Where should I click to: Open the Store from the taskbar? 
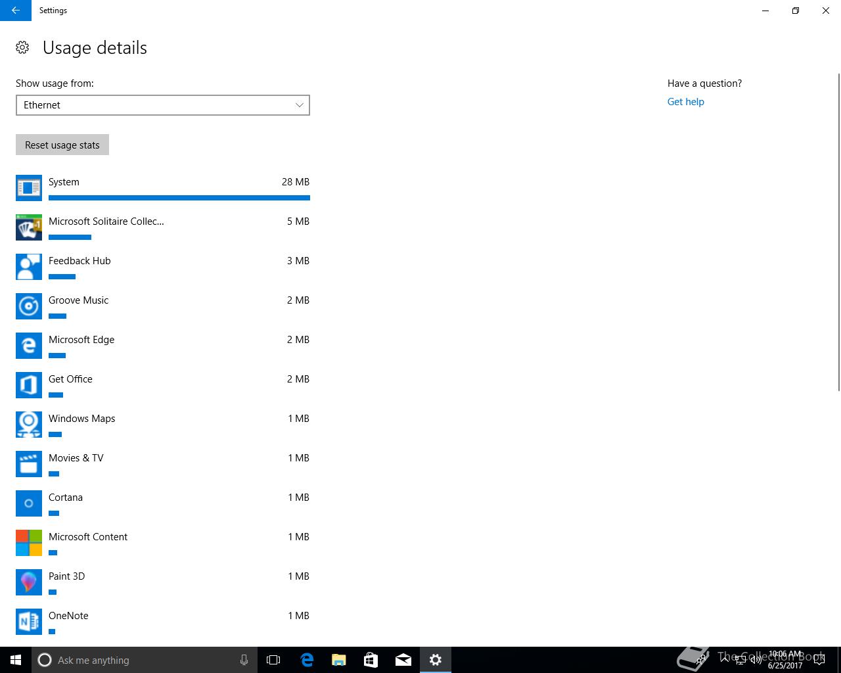(371, 660)
